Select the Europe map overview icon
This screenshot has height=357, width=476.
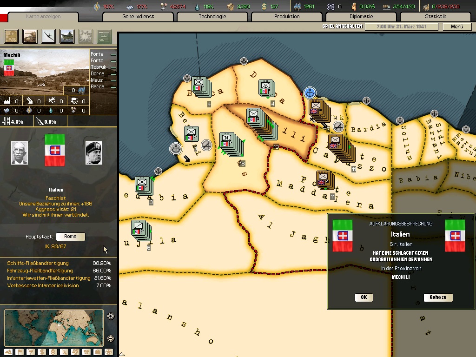coord(11,36)
